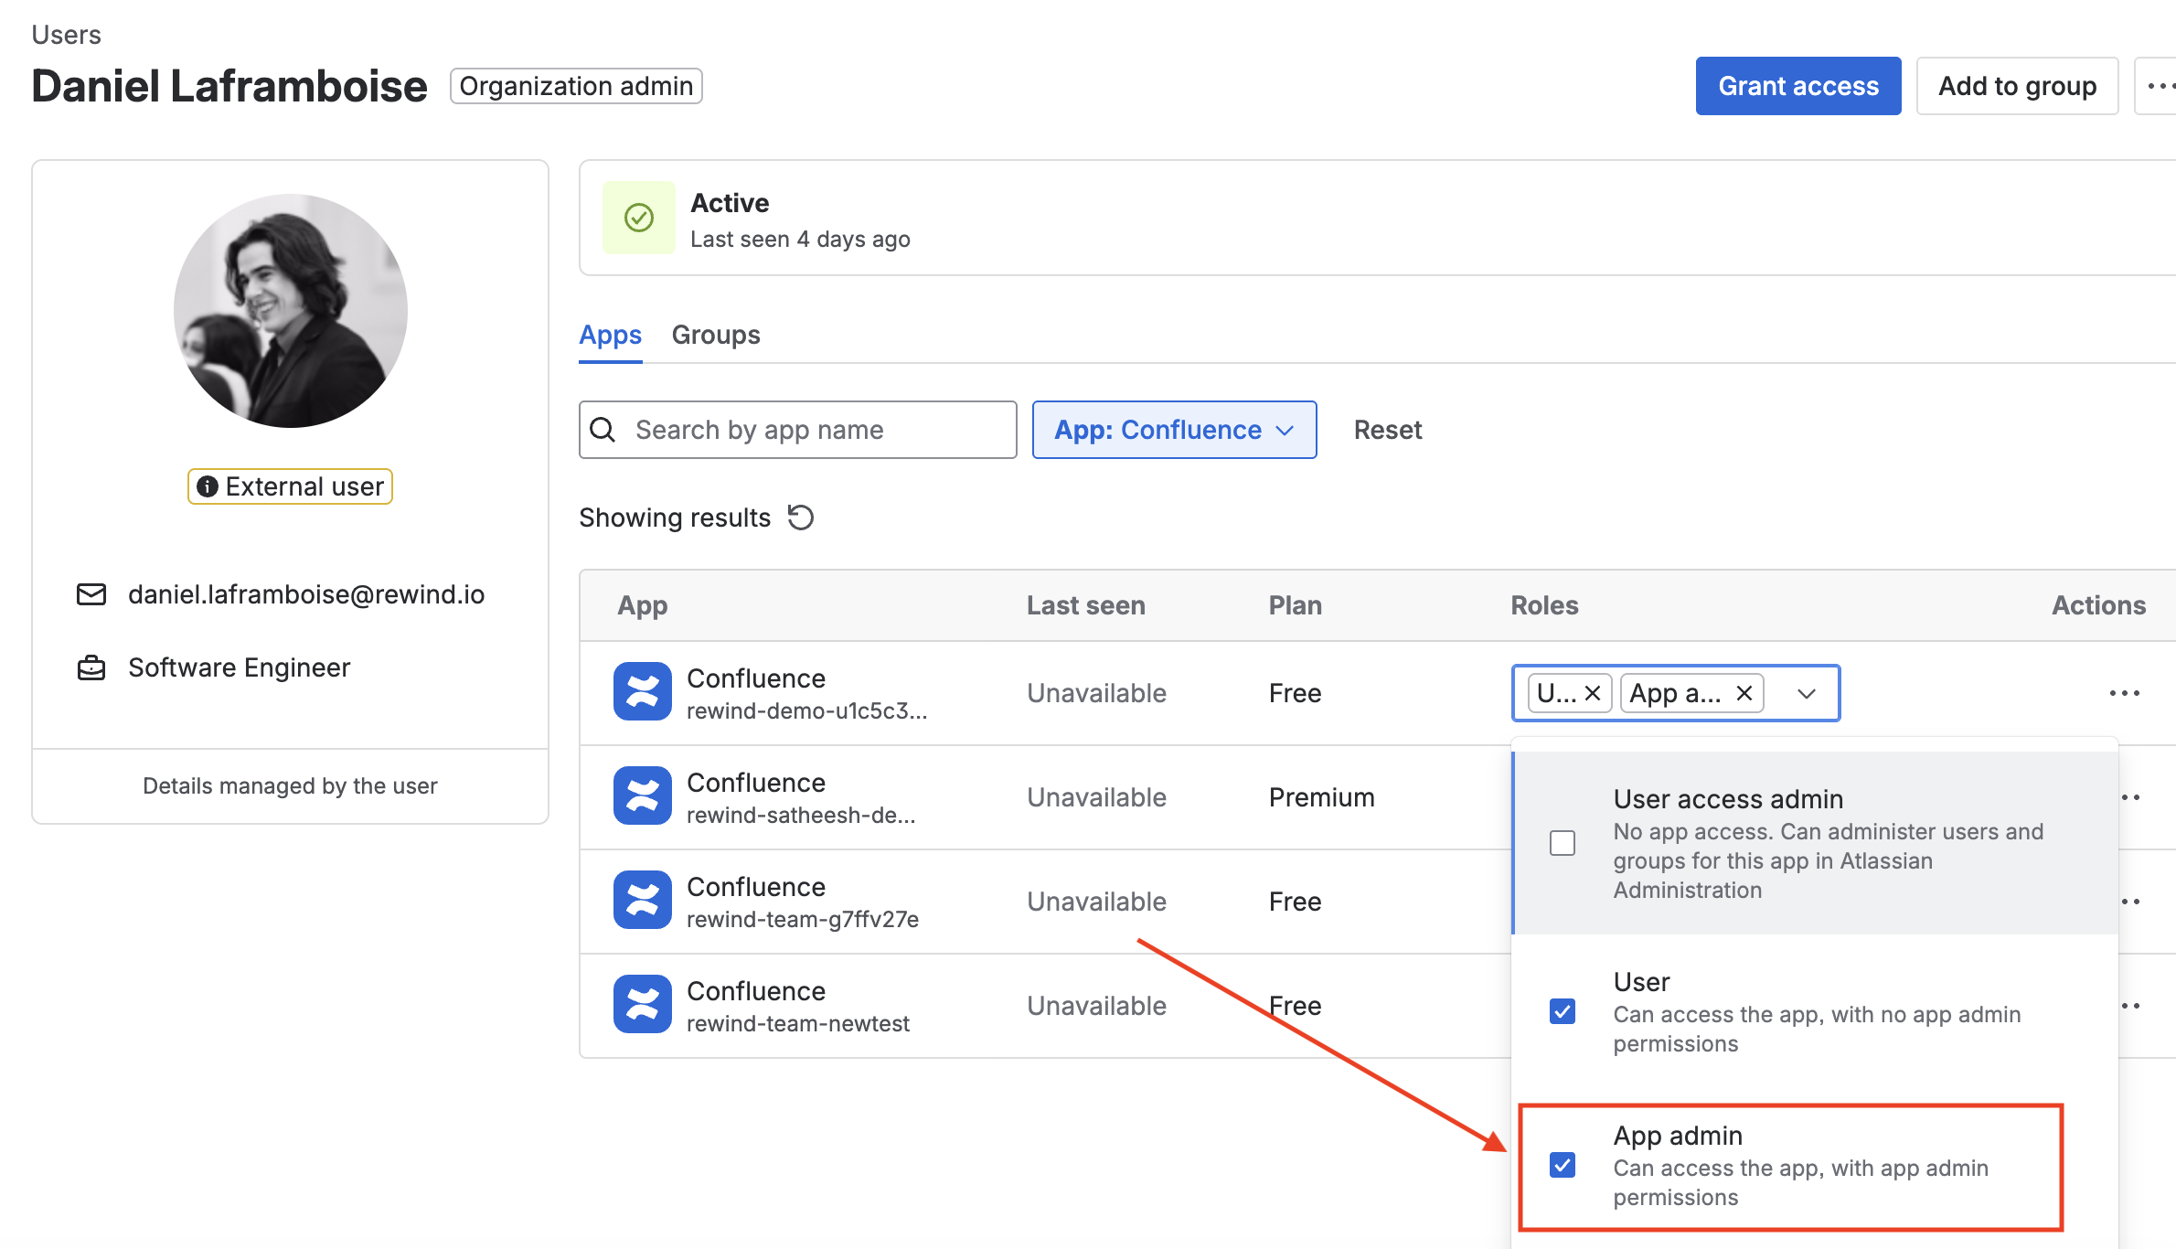Click the refresh results icon
Screen dimensions: 2176x1249
coord(801,518)
